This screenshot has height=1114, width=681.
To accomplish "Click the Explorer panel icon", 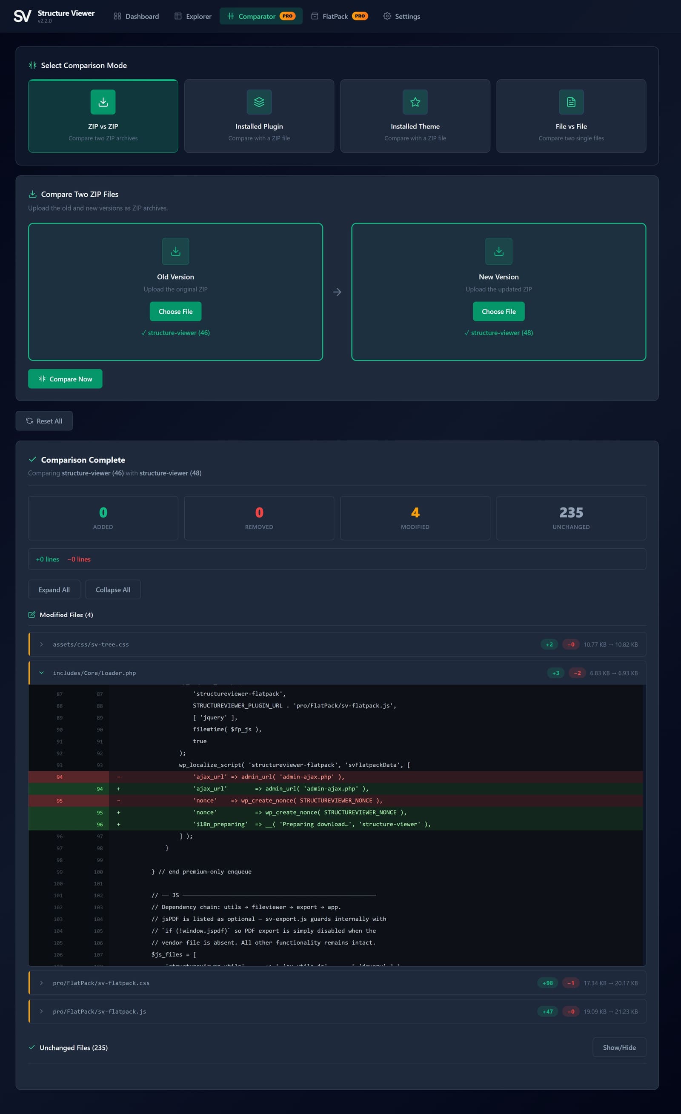I will pos(178,16).
